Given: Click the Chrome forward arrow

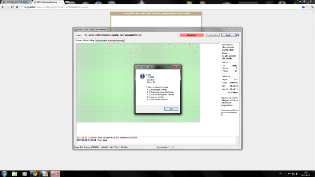Looking at the screenshot, I should pyautogui.click(x=7, y=7).
